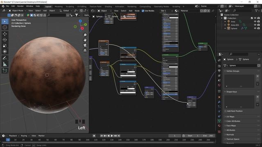The image size is (262, 147).
Task: Switch to Geometry Nodes workspace tab
Action: (x=161, y=7)
